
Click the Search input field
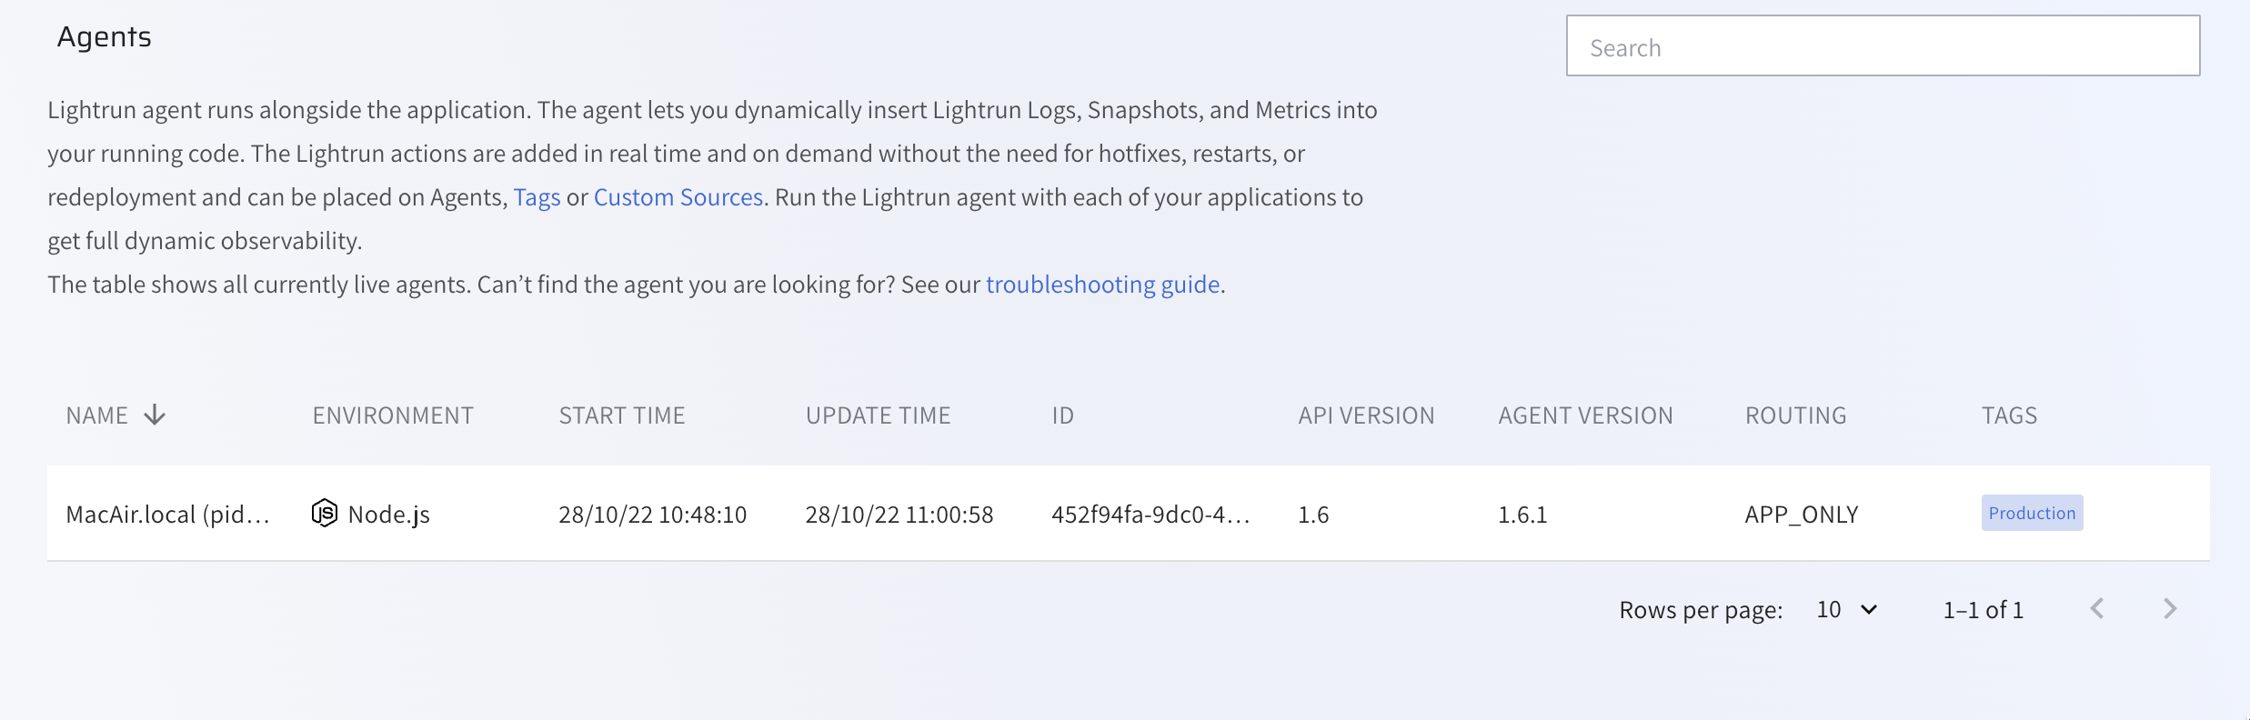(x=1883, y=46)
